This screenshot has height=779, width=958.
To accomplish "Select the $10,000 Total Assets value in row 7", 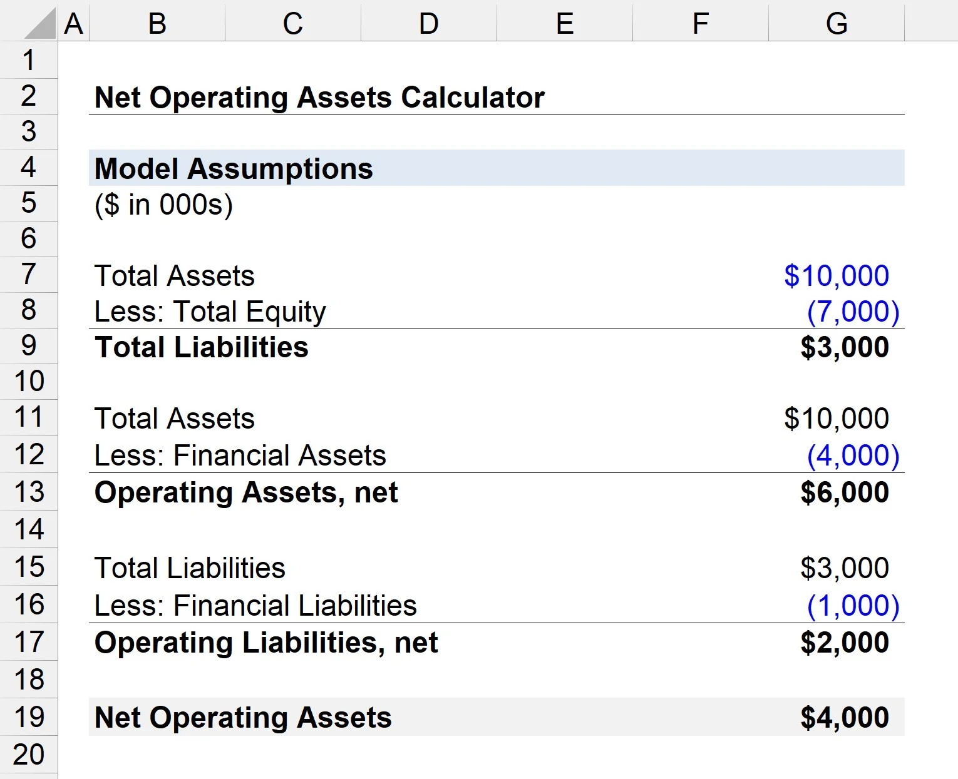I will point(836,275).
